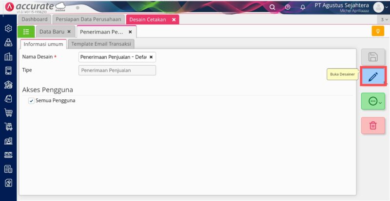Open the search magnifier in the header
The height and width of the screenshot is (201, 390).
273,7
